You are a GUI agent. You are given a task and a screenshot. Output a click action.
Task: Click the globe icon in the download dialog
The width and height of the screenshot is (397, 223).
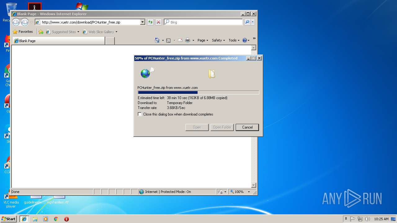[145, 73]
